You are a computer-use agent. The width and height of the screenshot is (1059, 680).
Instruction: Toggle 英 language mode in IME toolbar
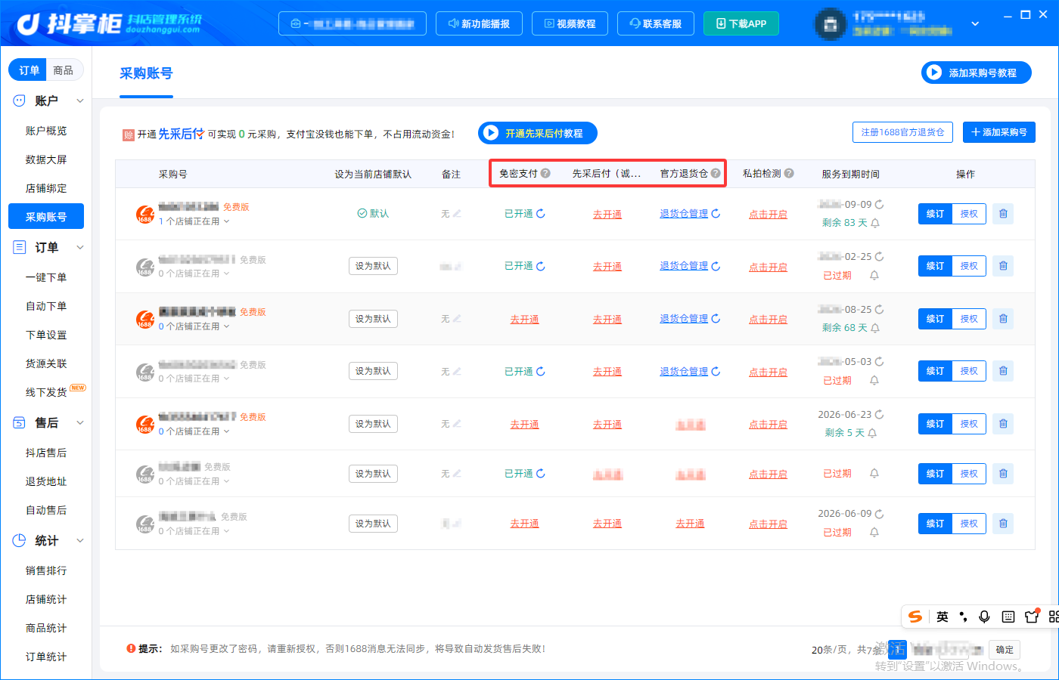943,617
